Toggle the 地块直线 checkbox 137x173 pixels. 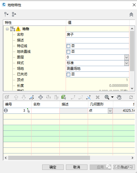pyautogui.click(x=68, y=52)
